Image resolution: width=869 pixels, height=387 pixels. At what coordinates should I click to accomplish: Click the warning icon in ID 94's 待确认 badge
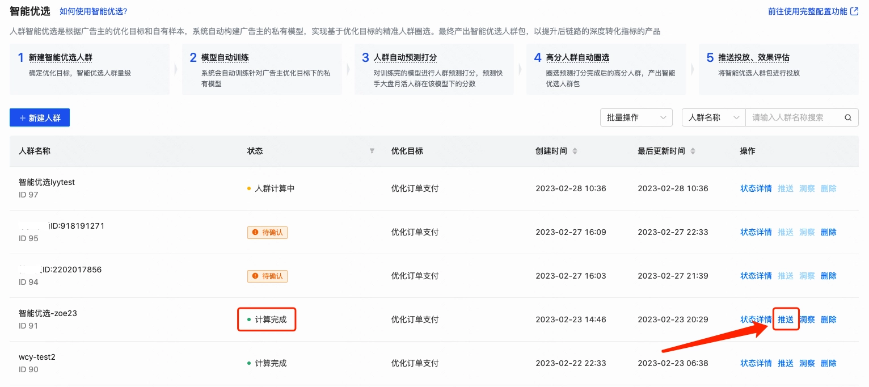[x=254, y=276]
